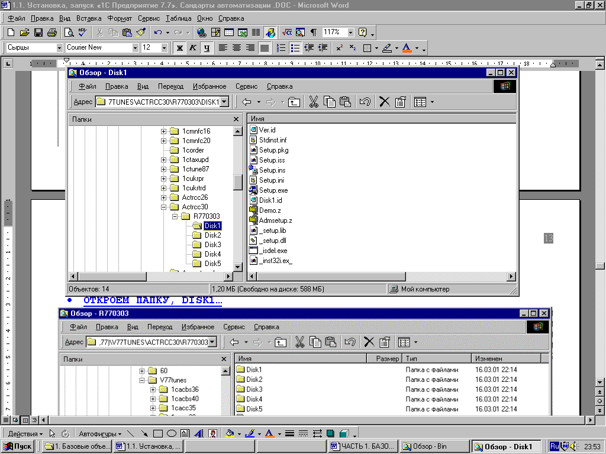Toggle the Drawing toolbar button
Viewport: 606px width, 454px height.
pos(270,33)
